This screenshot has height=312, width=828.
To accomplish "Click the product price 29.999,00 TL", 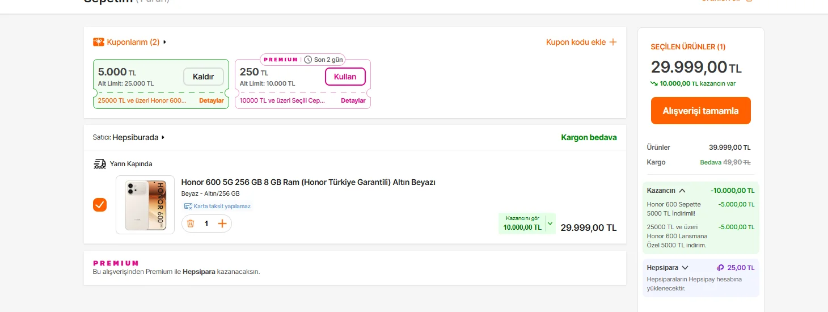I will [x=589, y=227].
